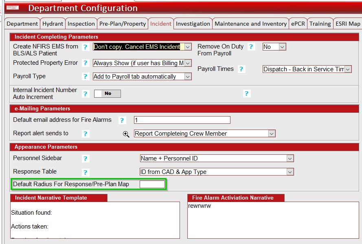Click help icon next to Payroll Type

pyautogui.click(x=86, y=77)
